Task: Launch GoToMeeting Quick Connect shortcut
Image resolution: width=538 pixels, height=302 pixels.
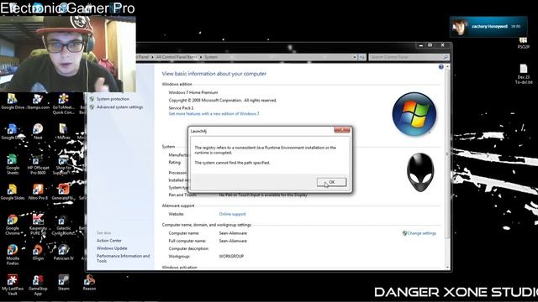Action: pos(64,104)
